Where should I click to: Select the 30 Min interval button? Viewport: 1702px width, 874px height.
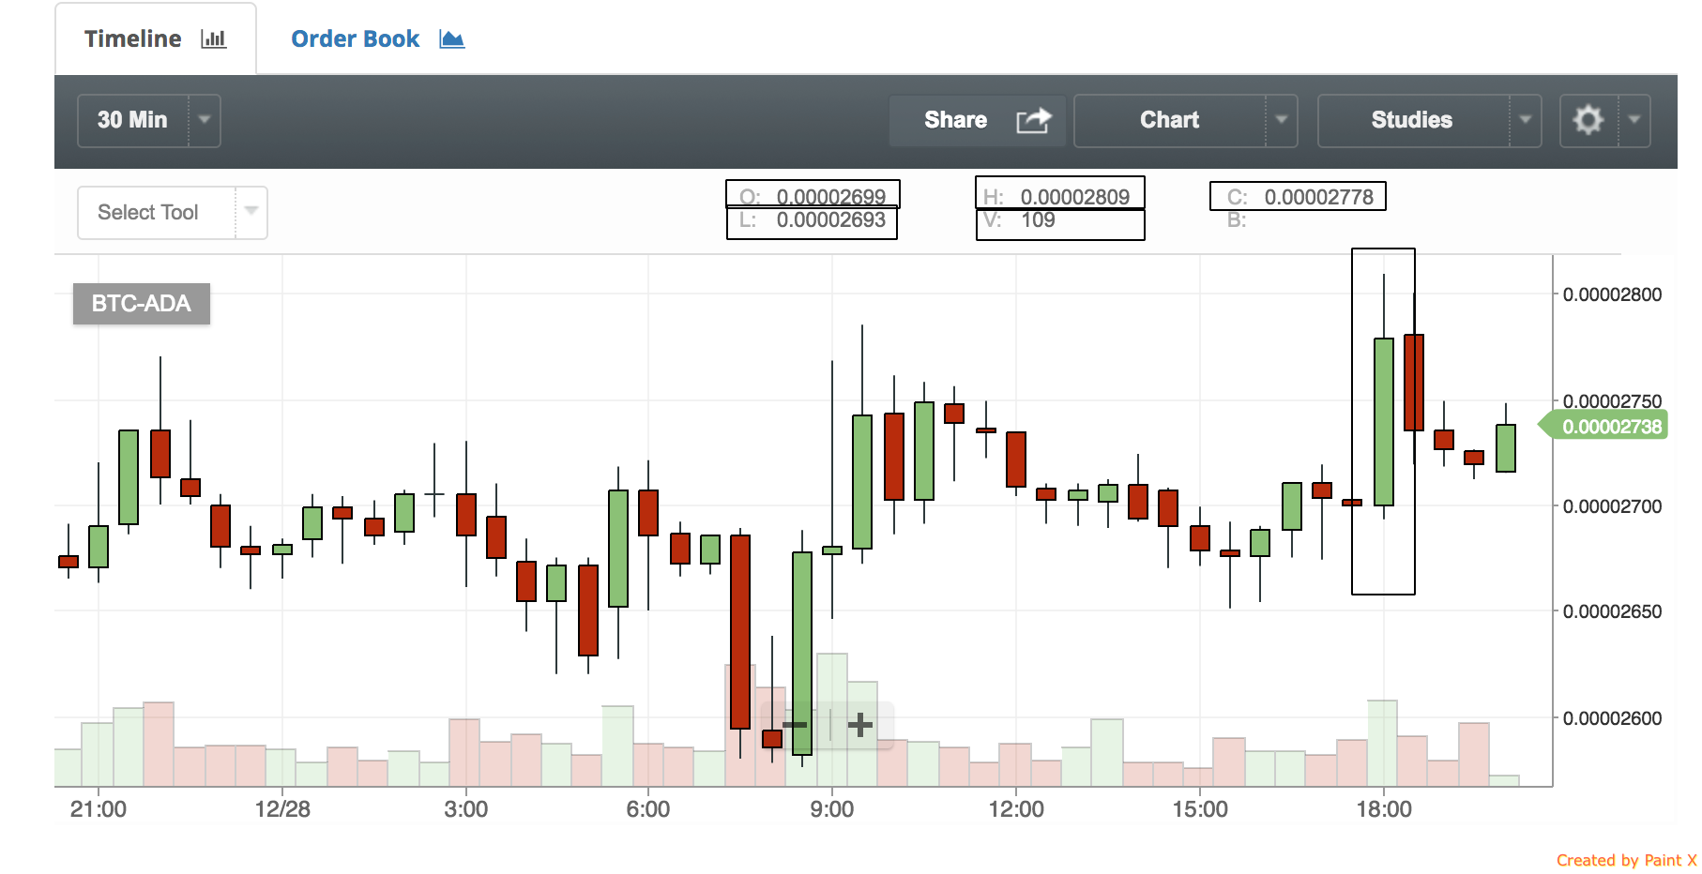pos(132,120)
